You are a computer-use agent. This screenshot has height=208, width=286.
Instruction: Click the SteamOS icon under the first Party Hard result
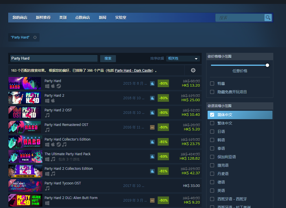[x=59, y=86]
